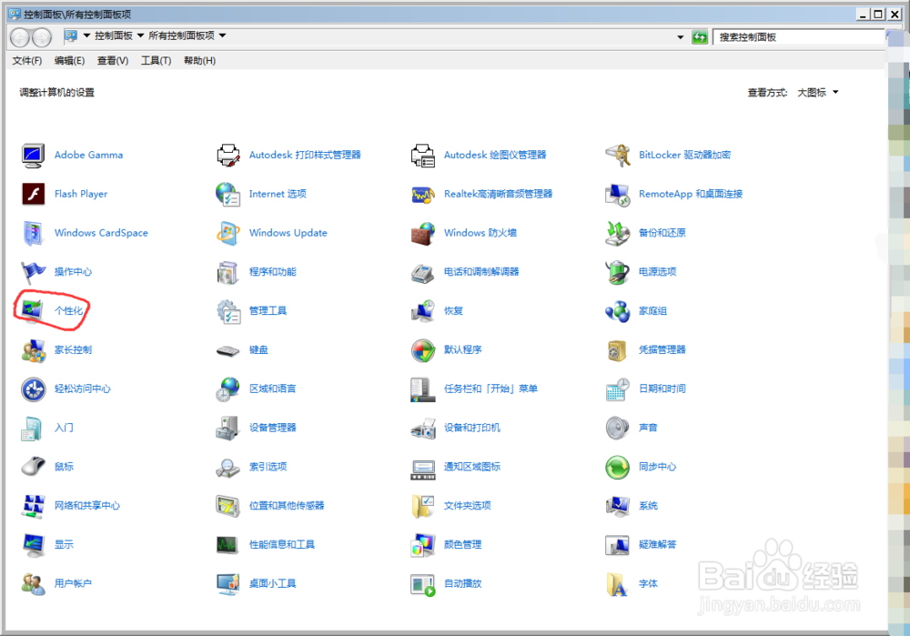Open the 设备管理器 icon
This screenshot has height=636, width=910.
coord(227,429)
